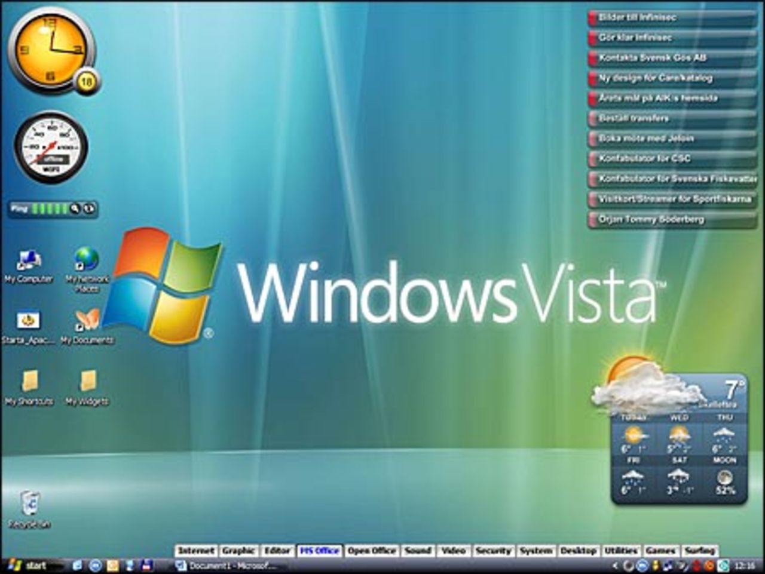Click the magnifier icon on Ping widget
This screenshot has width=765, height=574.
(x=75, y=208)
